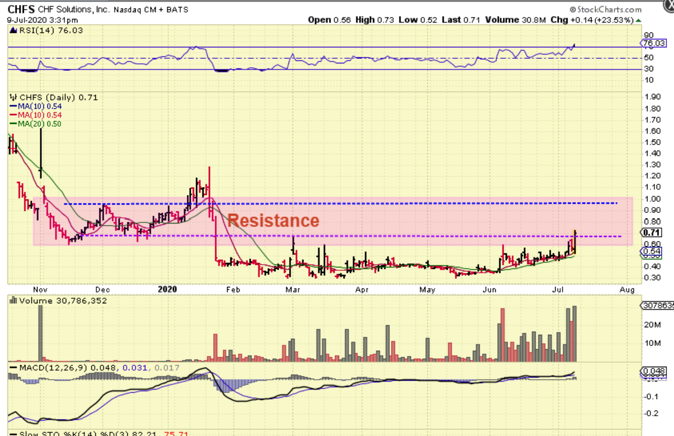This screenshot has width=674, height=436.
Task: Click the -0.1 label on the MACD axis
Action: (x=651, y=397)
